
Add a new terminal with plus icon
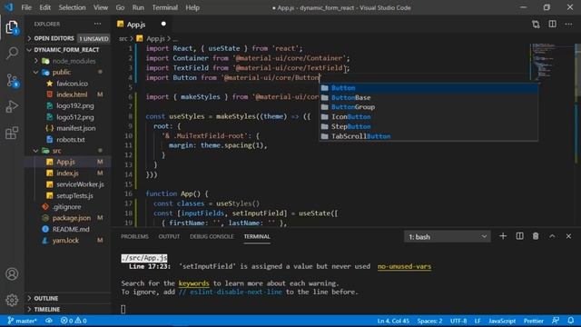click(x=503, y=236)
